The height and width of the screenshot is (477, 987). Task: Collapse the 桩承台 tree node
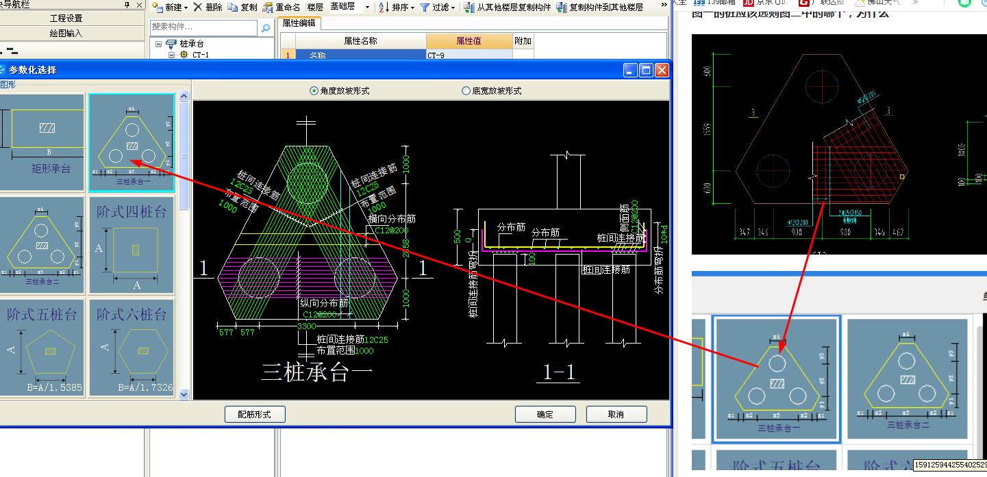point(158,44)
